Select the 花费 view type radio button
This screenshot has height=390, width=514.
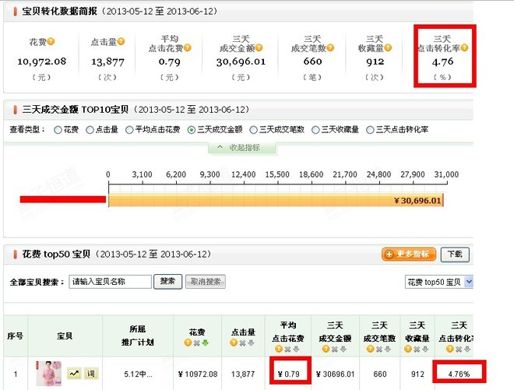coord(58,130)
